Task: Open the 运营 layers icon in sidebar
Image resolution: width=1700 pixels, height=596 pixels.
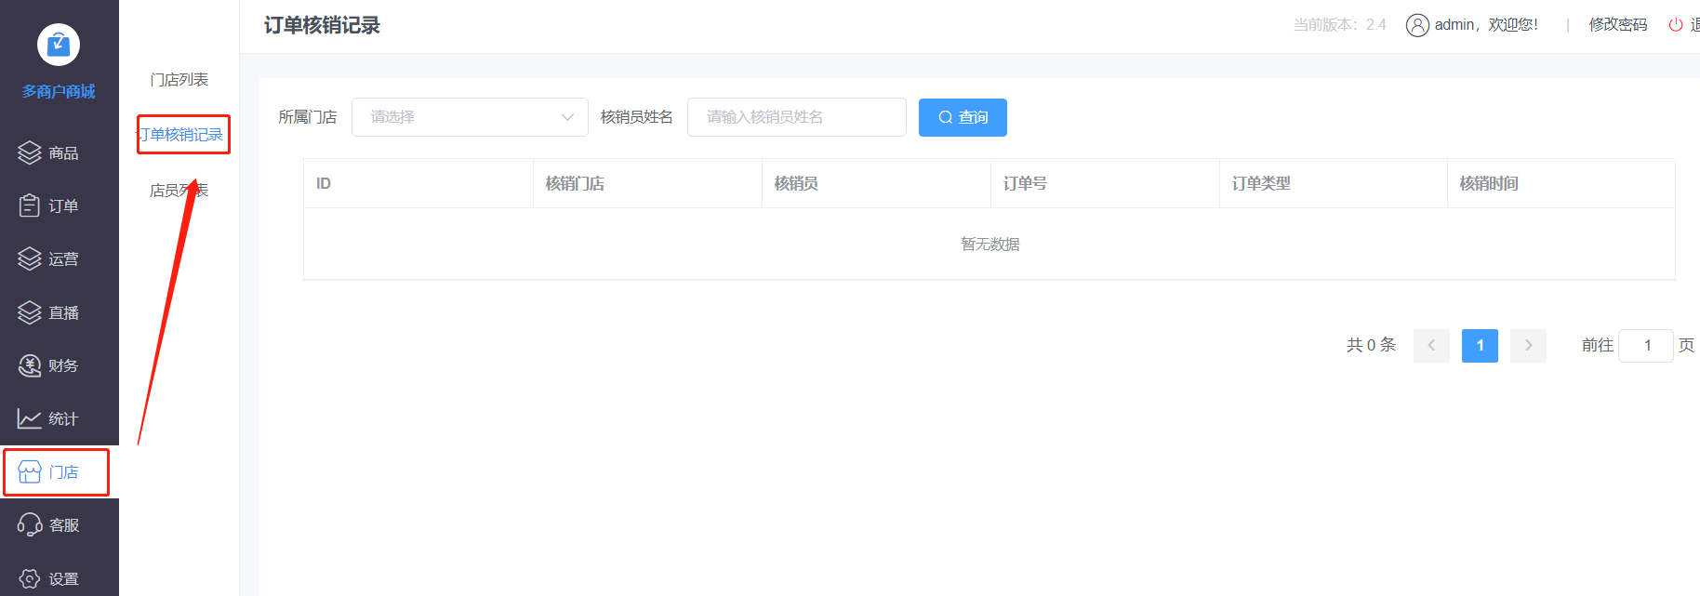Action: click(x=30, y=258)
